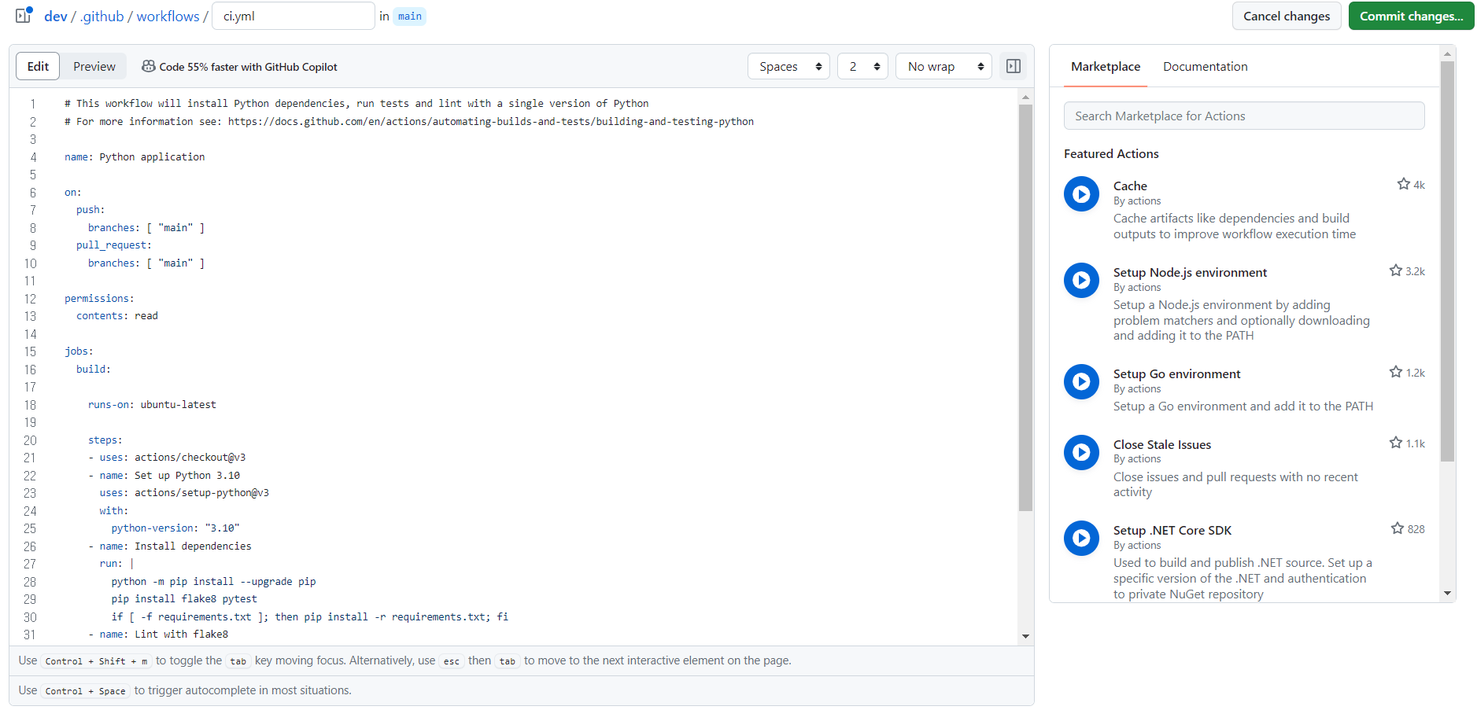The width and height of the screenshot is (1477, 710).
Task: Click the Commit changes button
Action: 1411,16
